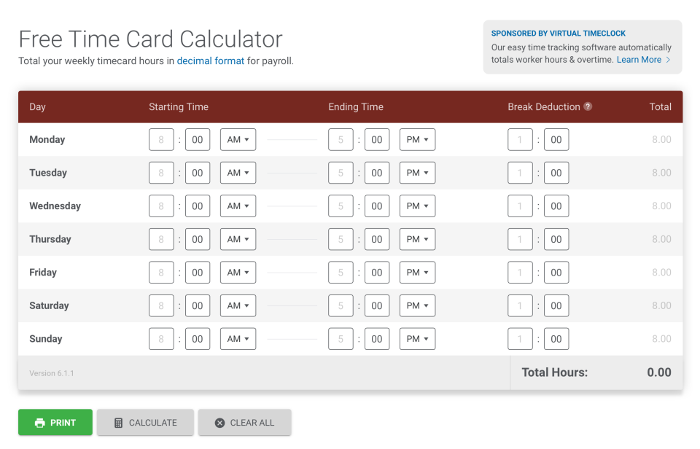Open Wednesday ending time PM dropdown
700x449 pixels.
pyautogui.click(x=417, y=206)
